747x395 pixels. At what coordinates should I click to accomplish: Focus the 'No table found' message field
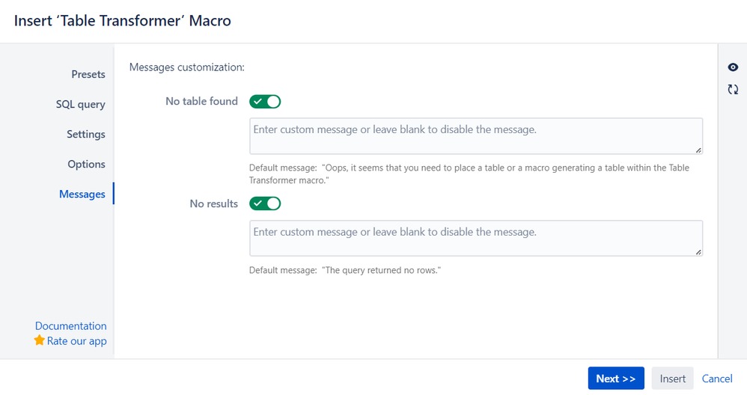click(475, 135)
